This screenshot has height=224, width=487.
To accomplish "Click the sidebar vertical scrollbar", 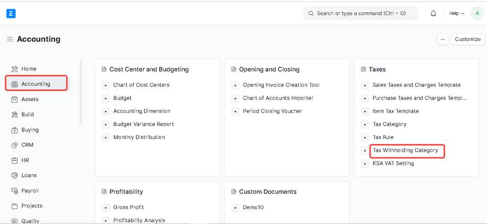I will 81,92.
